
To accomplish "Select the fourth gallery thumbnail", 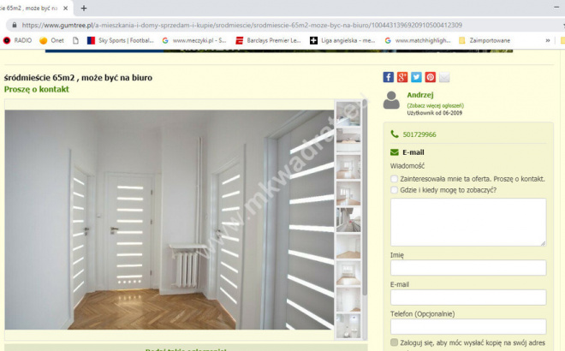I will (348, 193).
